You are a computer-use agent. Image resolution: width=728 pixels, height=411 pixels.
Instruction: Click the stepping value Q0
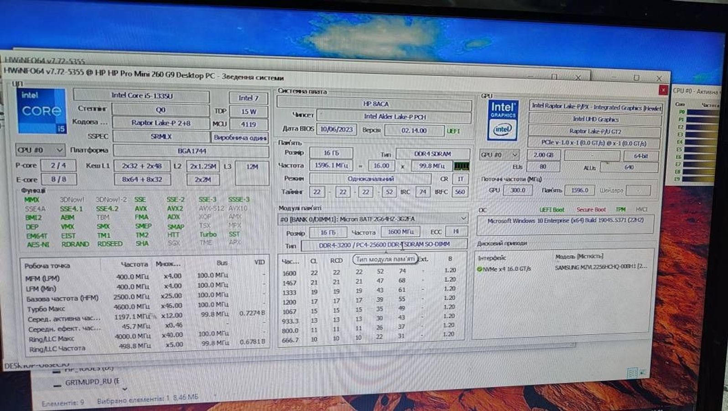tap(161, 110)
